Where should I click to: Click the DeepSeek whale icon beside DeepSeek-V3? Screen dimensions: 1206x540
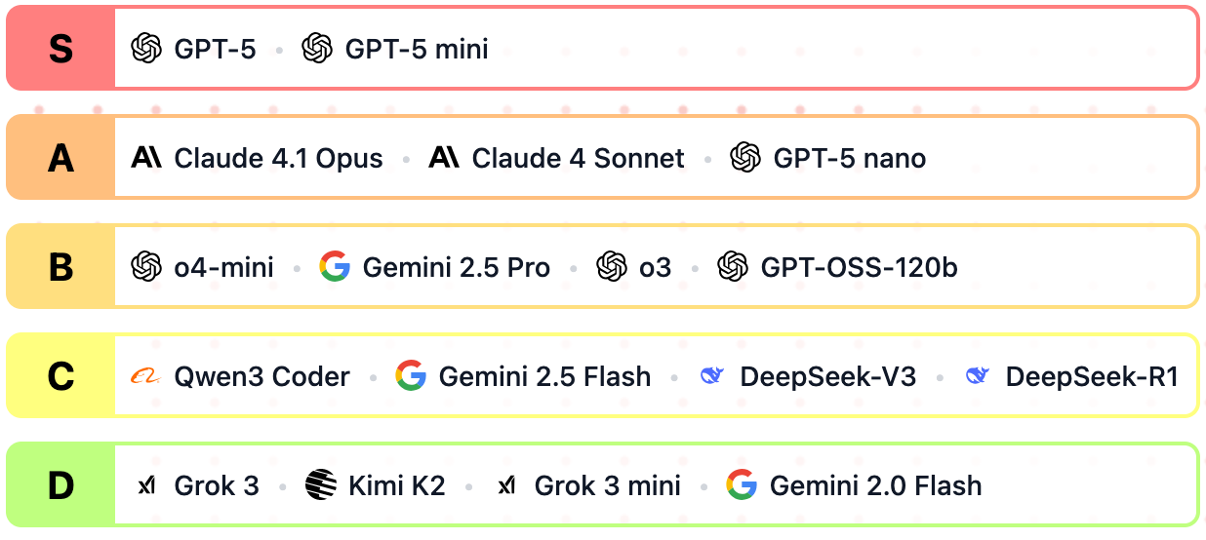712,376
